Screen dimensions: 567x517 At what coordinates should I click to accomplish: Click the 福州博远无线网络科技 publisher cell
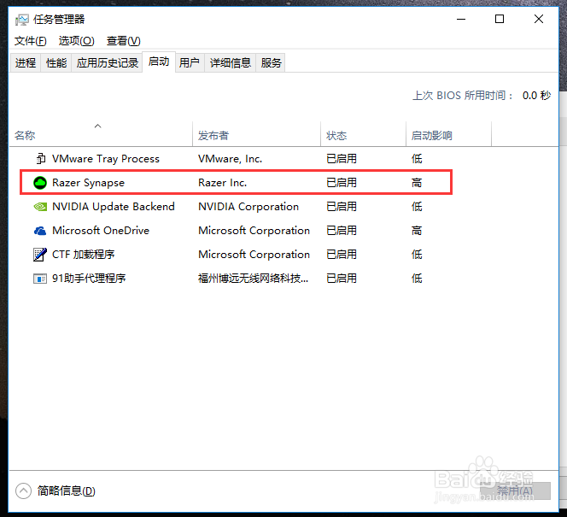[x=253, y=279]
